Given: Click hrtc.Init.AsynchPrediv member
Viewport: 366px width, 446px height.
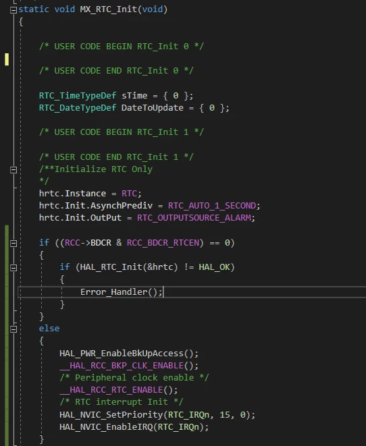Looking at the screenshot, I should point(96,206).
